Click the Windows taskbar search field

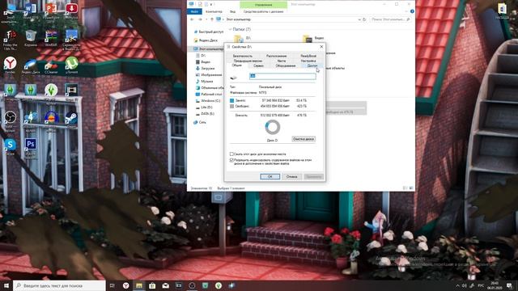(x=59, y=285)
